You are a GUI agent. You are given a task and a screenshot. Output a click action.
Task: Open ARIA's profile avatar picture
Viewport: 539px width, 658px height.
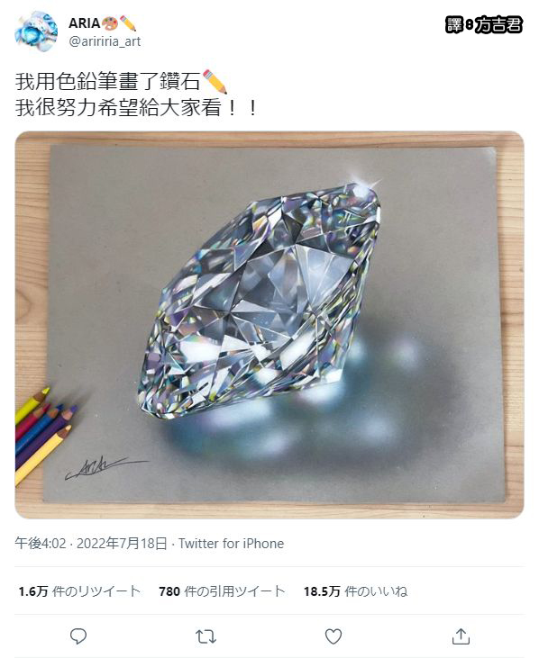[36, 32]
